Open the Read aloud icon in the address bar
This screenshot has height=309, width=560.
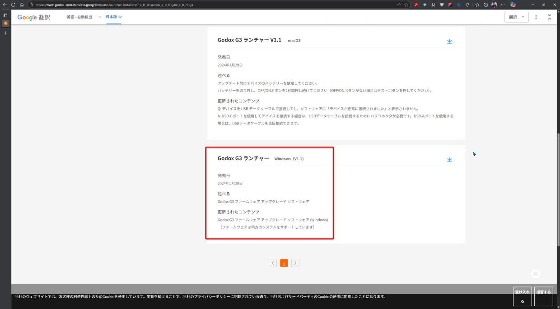pyautogui.click(x=399, y=5)
